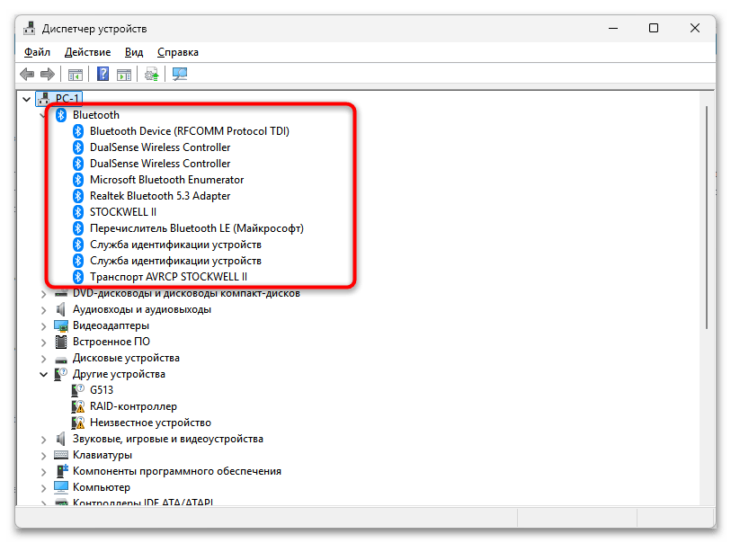Click the Bluetooth category icon

pos(61,115)
